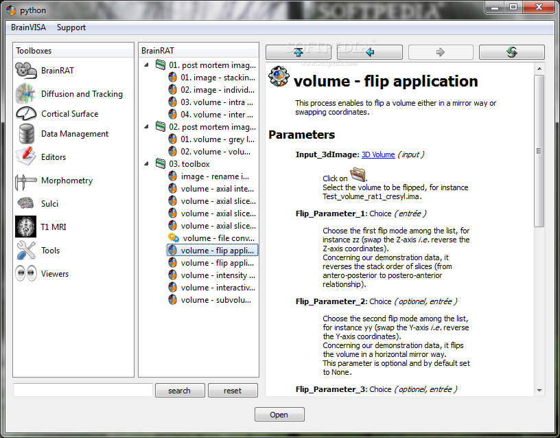Screen dimensions: 560x438
Task: Click the folder icon of 03. toolbox
Action: [x=161, y=163]
